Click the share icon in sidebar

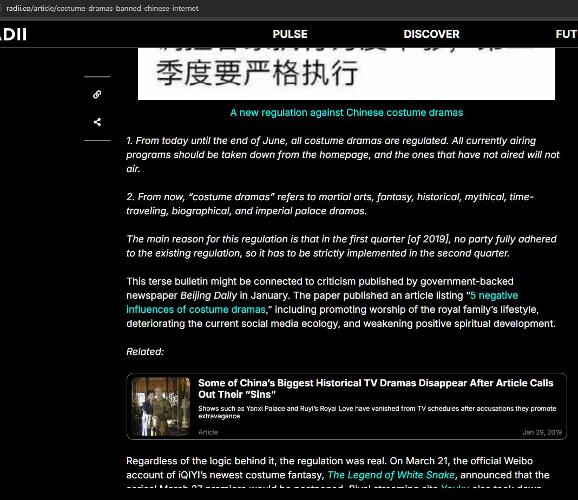click(97, 122)
